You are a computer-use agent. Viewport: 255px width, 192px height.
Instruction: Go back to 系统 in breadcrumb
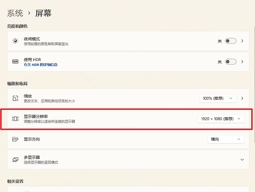coord(15,13)
